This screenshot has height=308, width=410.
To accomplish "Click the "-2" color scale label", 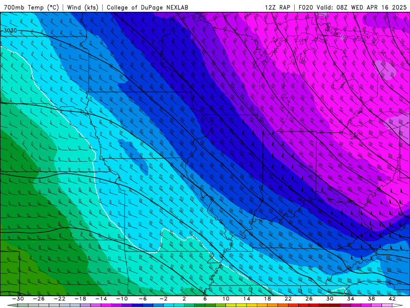I will click(163, 299).
